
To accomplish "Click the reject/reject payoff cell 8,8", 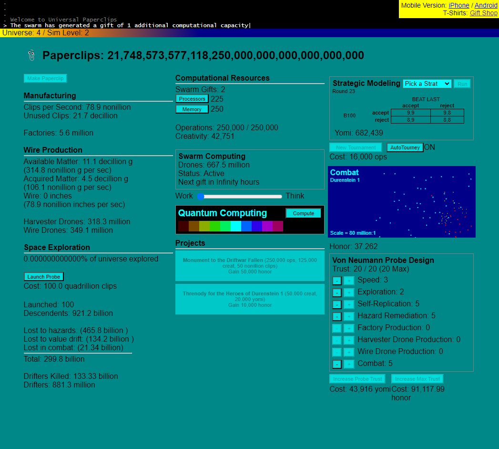I will [x=447, y=120].
